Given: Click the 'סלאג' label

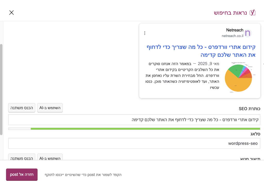Looking at the screenshot, I should (x=255, y=134).
